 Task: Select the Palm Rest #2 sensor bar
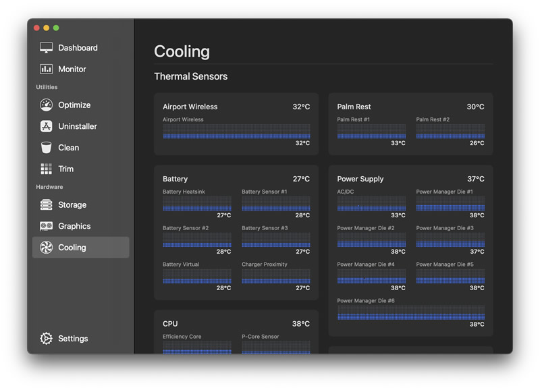[450, 132]
